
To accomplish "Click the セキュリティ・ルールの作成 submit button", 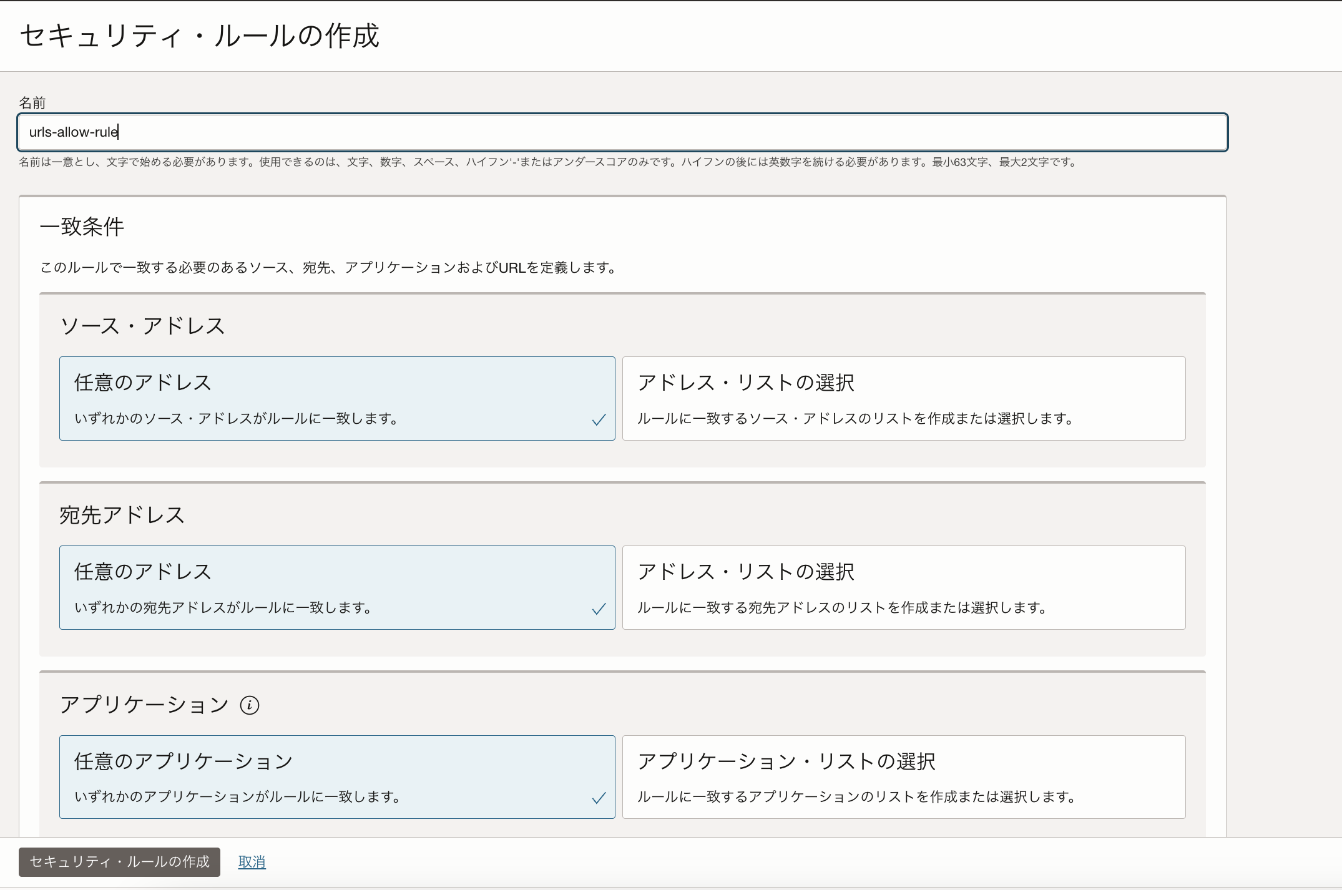I will click(x=119, y=862).
